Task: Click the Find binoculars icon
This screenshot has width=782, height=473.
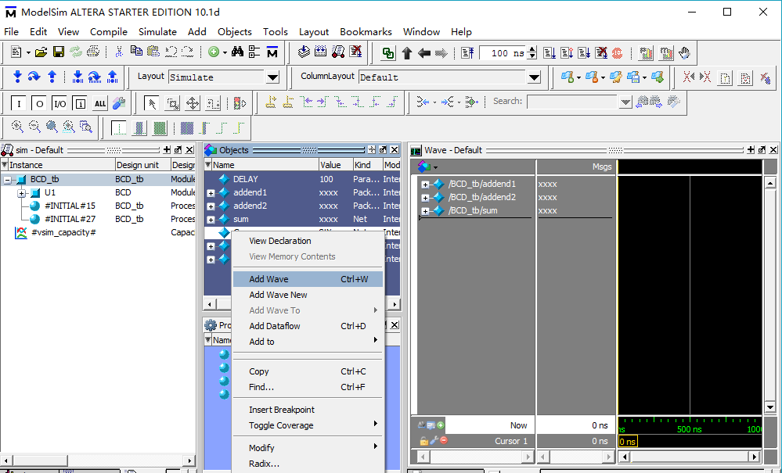Action: click(x=237, y=52)
